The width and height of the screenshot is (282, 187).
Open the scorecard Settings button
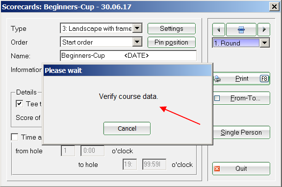click(x=172, y=28)
